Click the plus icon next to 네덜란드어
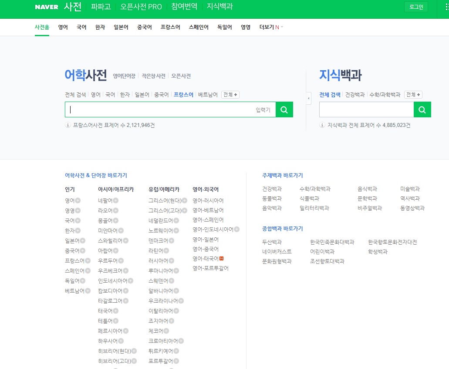The image size is (449, 369). pyautogui.click(x=176, y=220)
